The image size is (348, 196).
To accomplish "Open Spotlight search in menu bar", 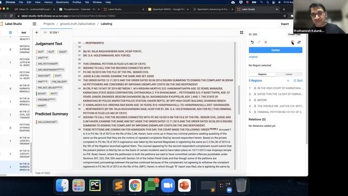I will [268, 2].
